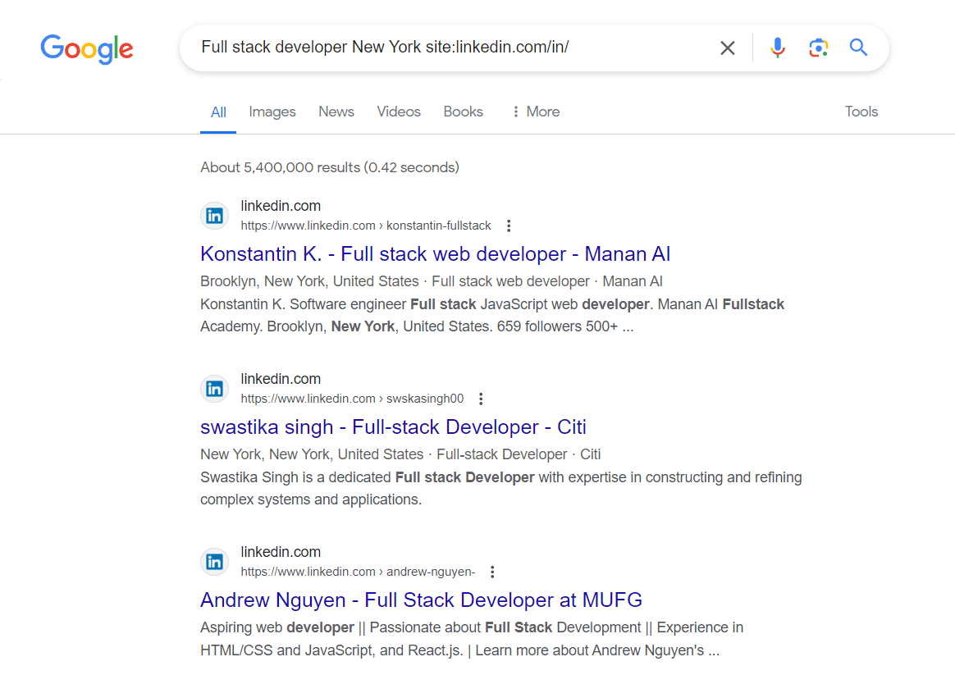Switch to the Images tab

tap(272, 112)
